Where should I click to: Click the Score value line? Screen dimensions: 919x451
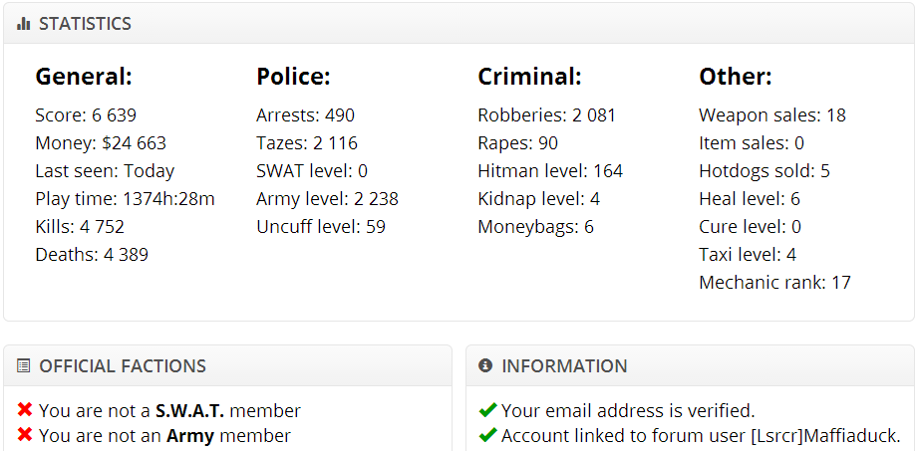pos(86,114)
